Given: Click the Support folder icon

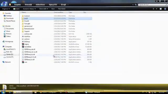Looking at the screenshot, I should pos(23,31).
